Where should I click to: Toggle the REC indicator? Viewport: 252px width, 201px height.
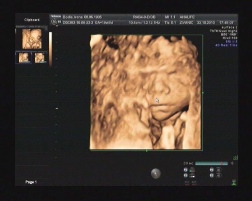click(x=194, y=183)
